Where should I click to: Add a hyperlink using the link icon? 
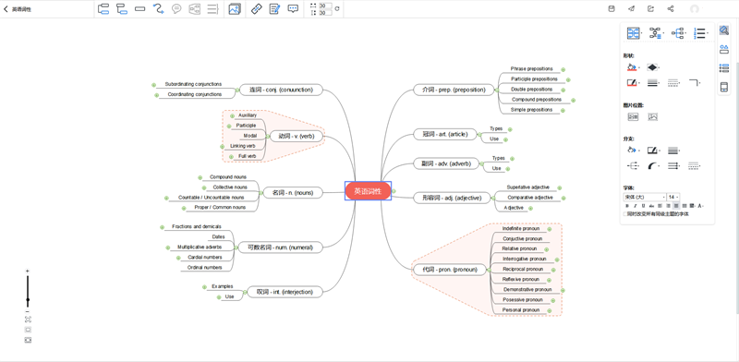[256, 9]
